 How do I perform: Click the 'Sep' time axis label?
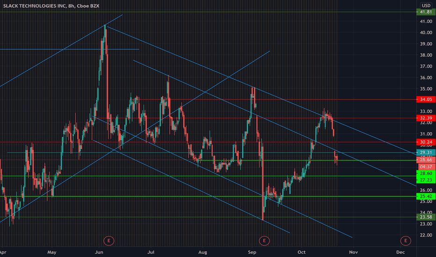point(252,252)
